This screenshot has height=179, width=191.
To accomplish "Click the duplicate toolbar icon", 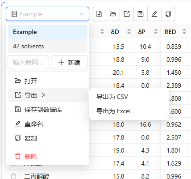I will coord(168,14).
